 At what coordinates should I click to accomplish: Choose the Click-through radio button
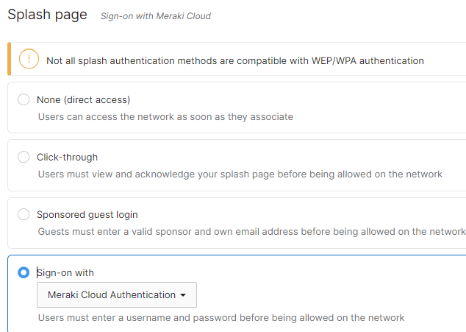tap(24, 157)
